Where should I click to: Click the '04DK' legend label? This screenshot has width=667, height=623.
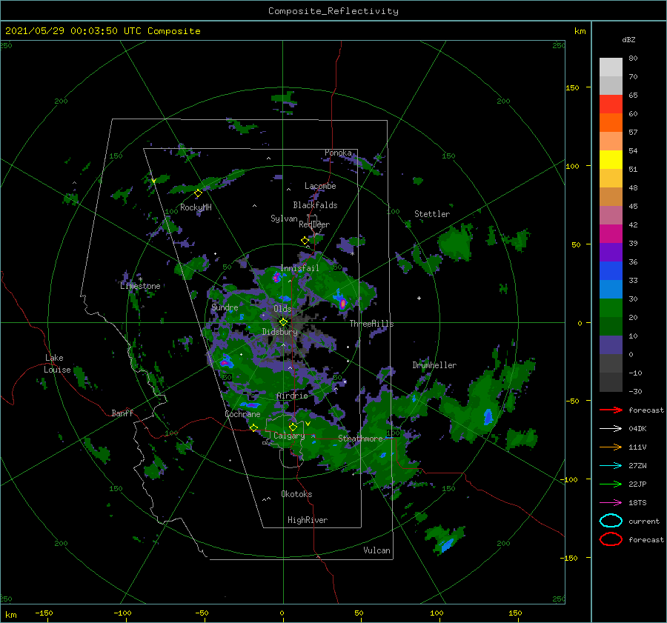637,429
